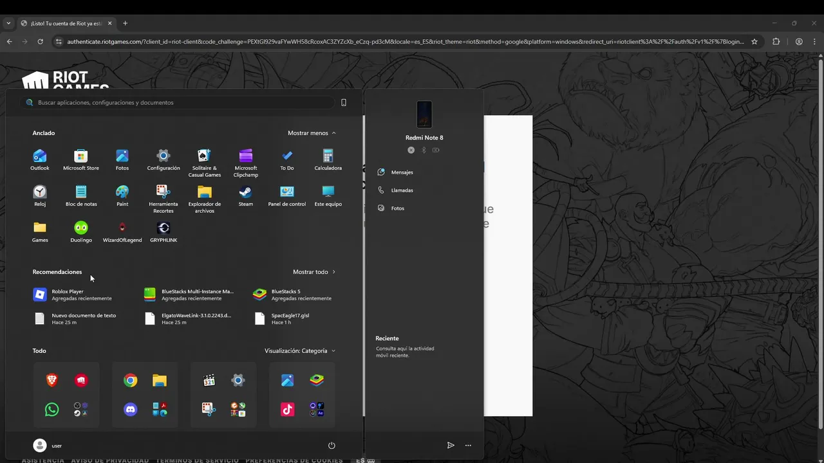Viewport: 824px width, 463px height.
Task: Bookmark this page with star icon
Action: [754, 42]
